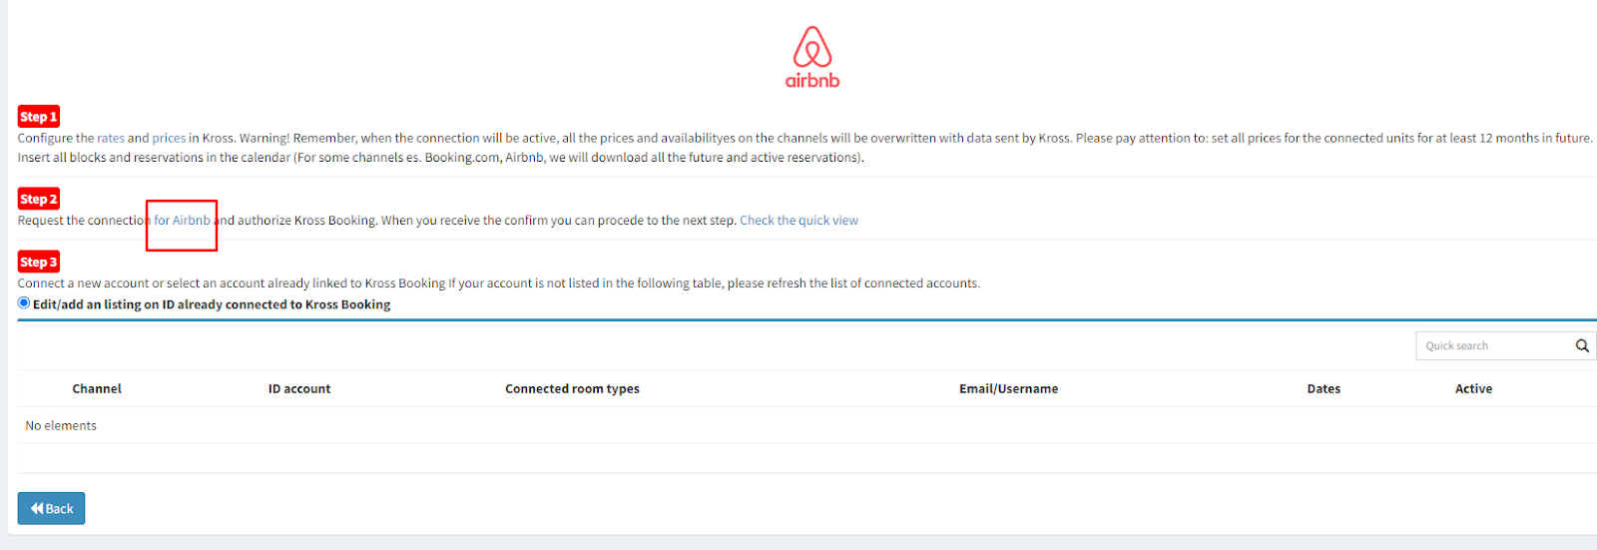
Task: Sort by the Channel column header
Action: [x=97, y=389]
